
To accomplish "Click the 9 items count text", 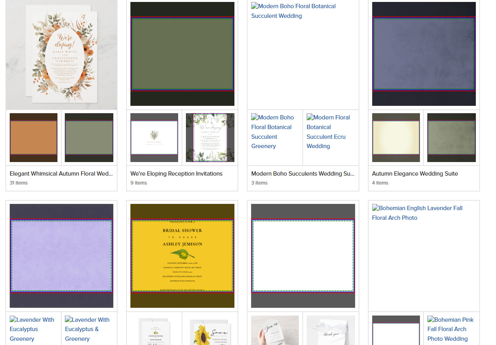I will point(139,183).
